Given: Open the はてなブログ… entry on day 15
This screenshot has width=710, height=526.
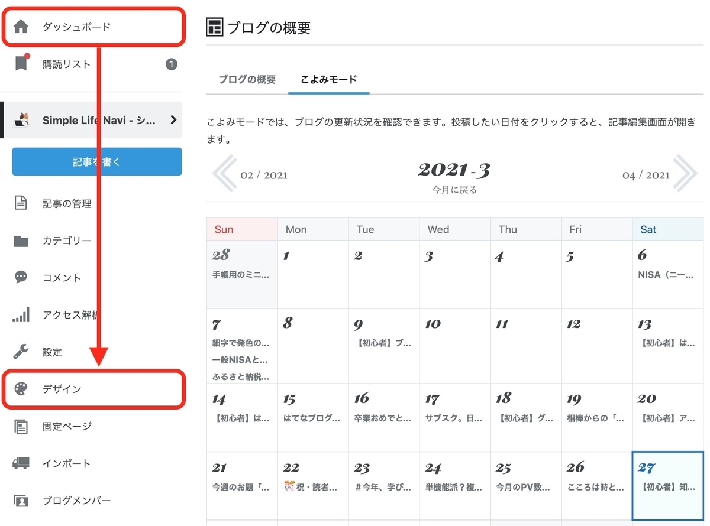Looking at the screenshot, I should 312,418.
